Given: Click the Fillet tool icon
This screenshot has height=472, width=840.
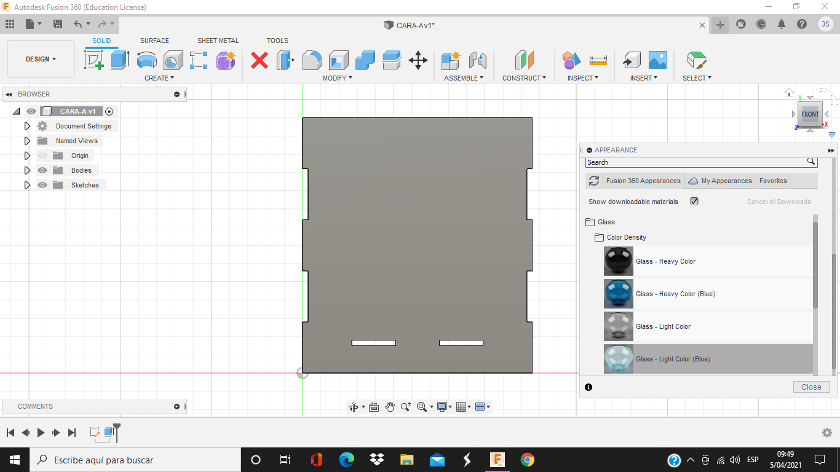Looking at the screenshot, I should click(312, 60).
